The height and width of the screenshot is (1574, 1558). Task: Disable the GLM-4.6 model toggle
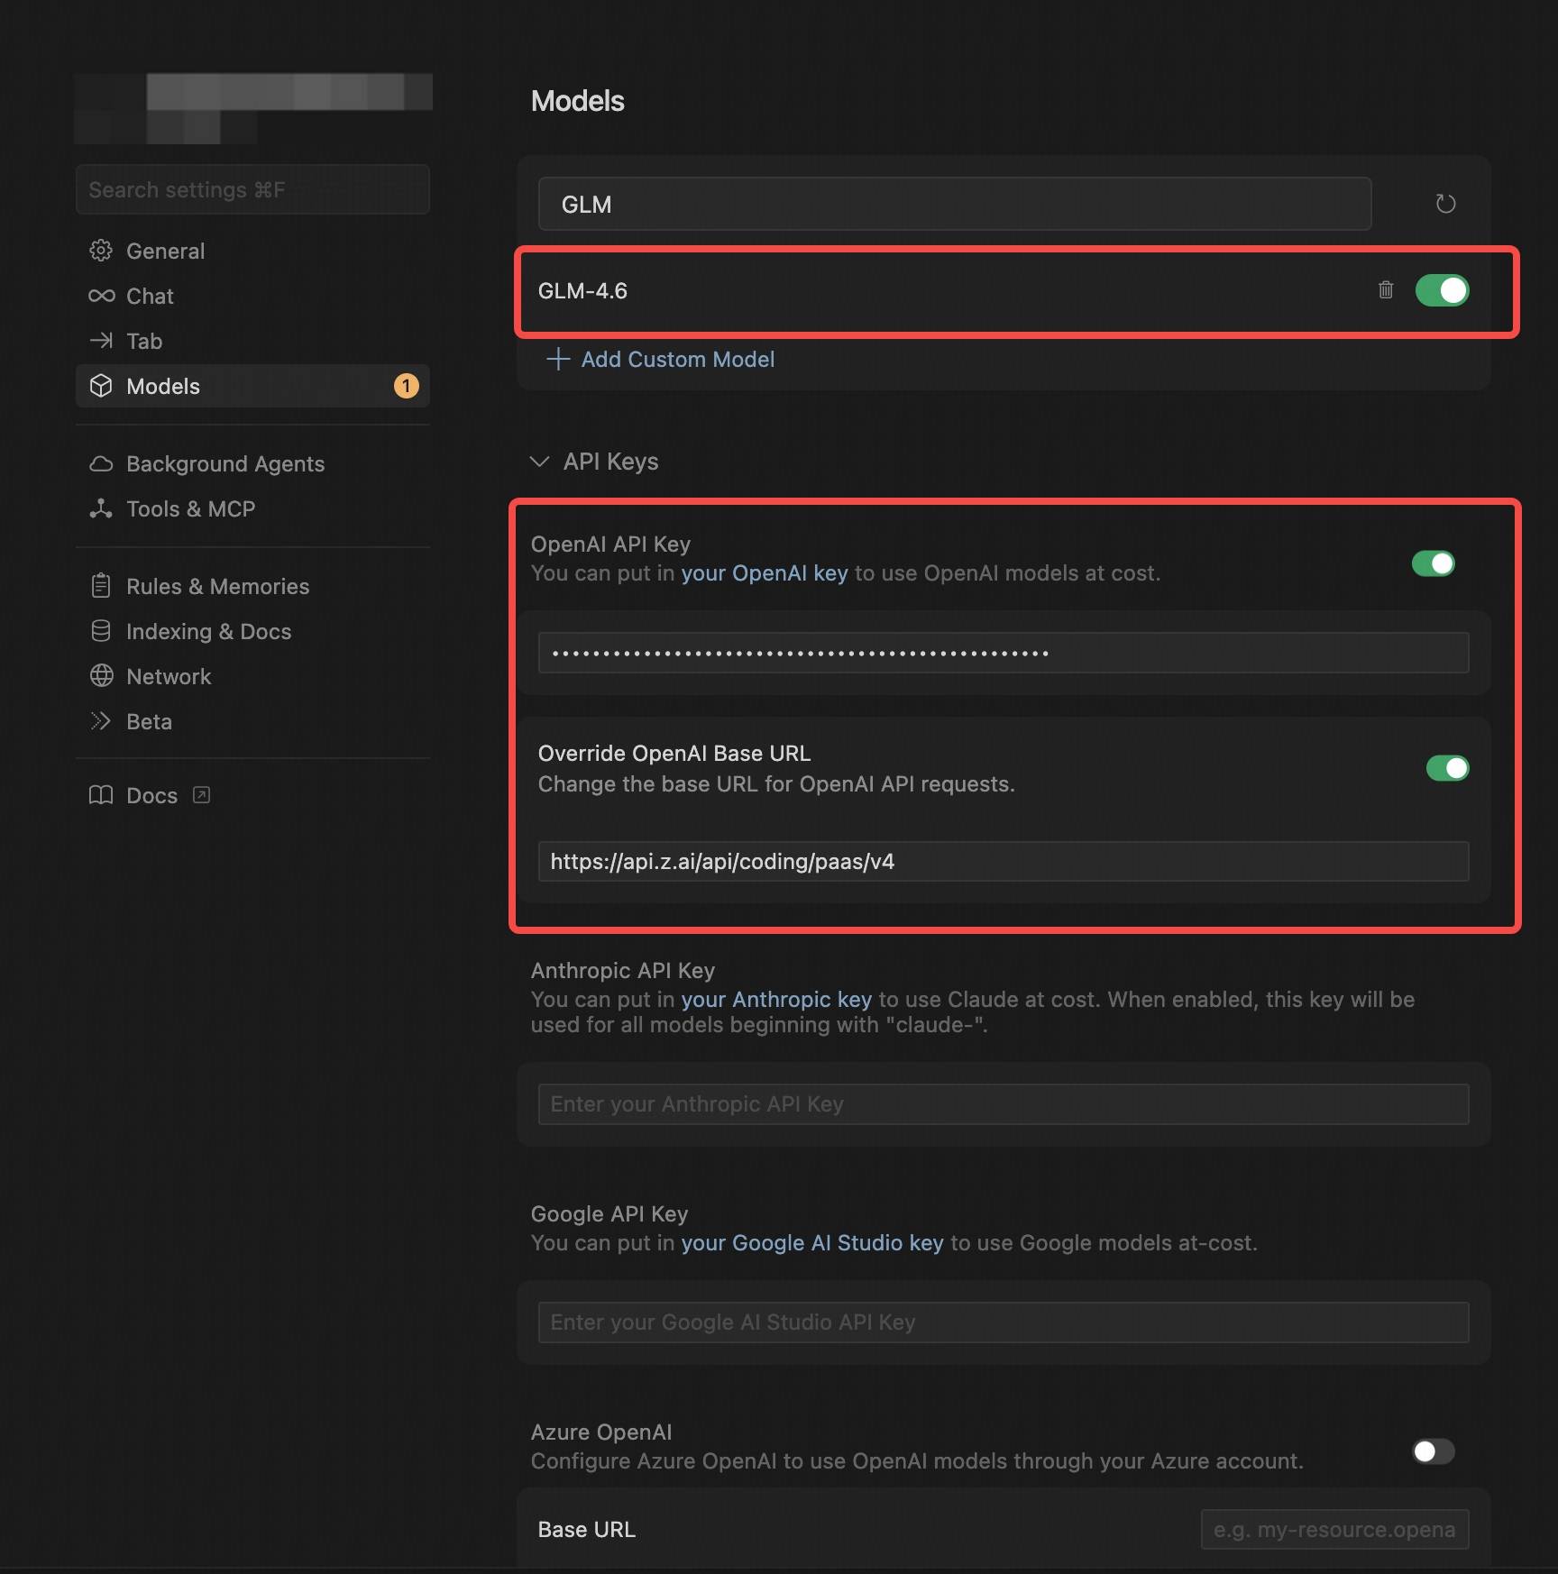1442,290
